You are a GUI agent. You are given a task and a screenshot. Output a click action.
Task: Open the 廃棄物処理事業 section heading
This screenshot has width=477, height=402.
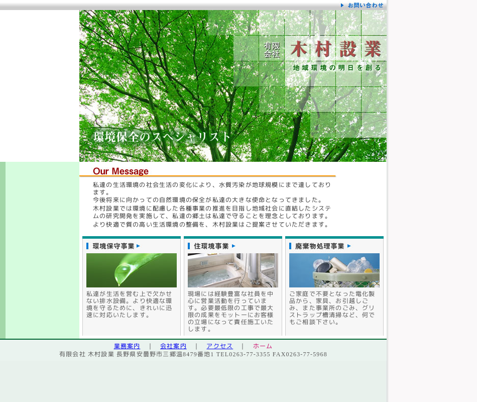click(320, 246)
